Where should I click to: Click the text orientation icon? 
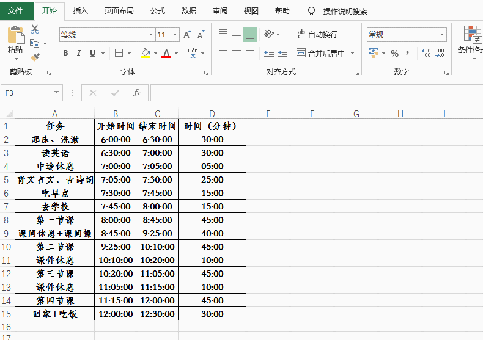point(269,34)
